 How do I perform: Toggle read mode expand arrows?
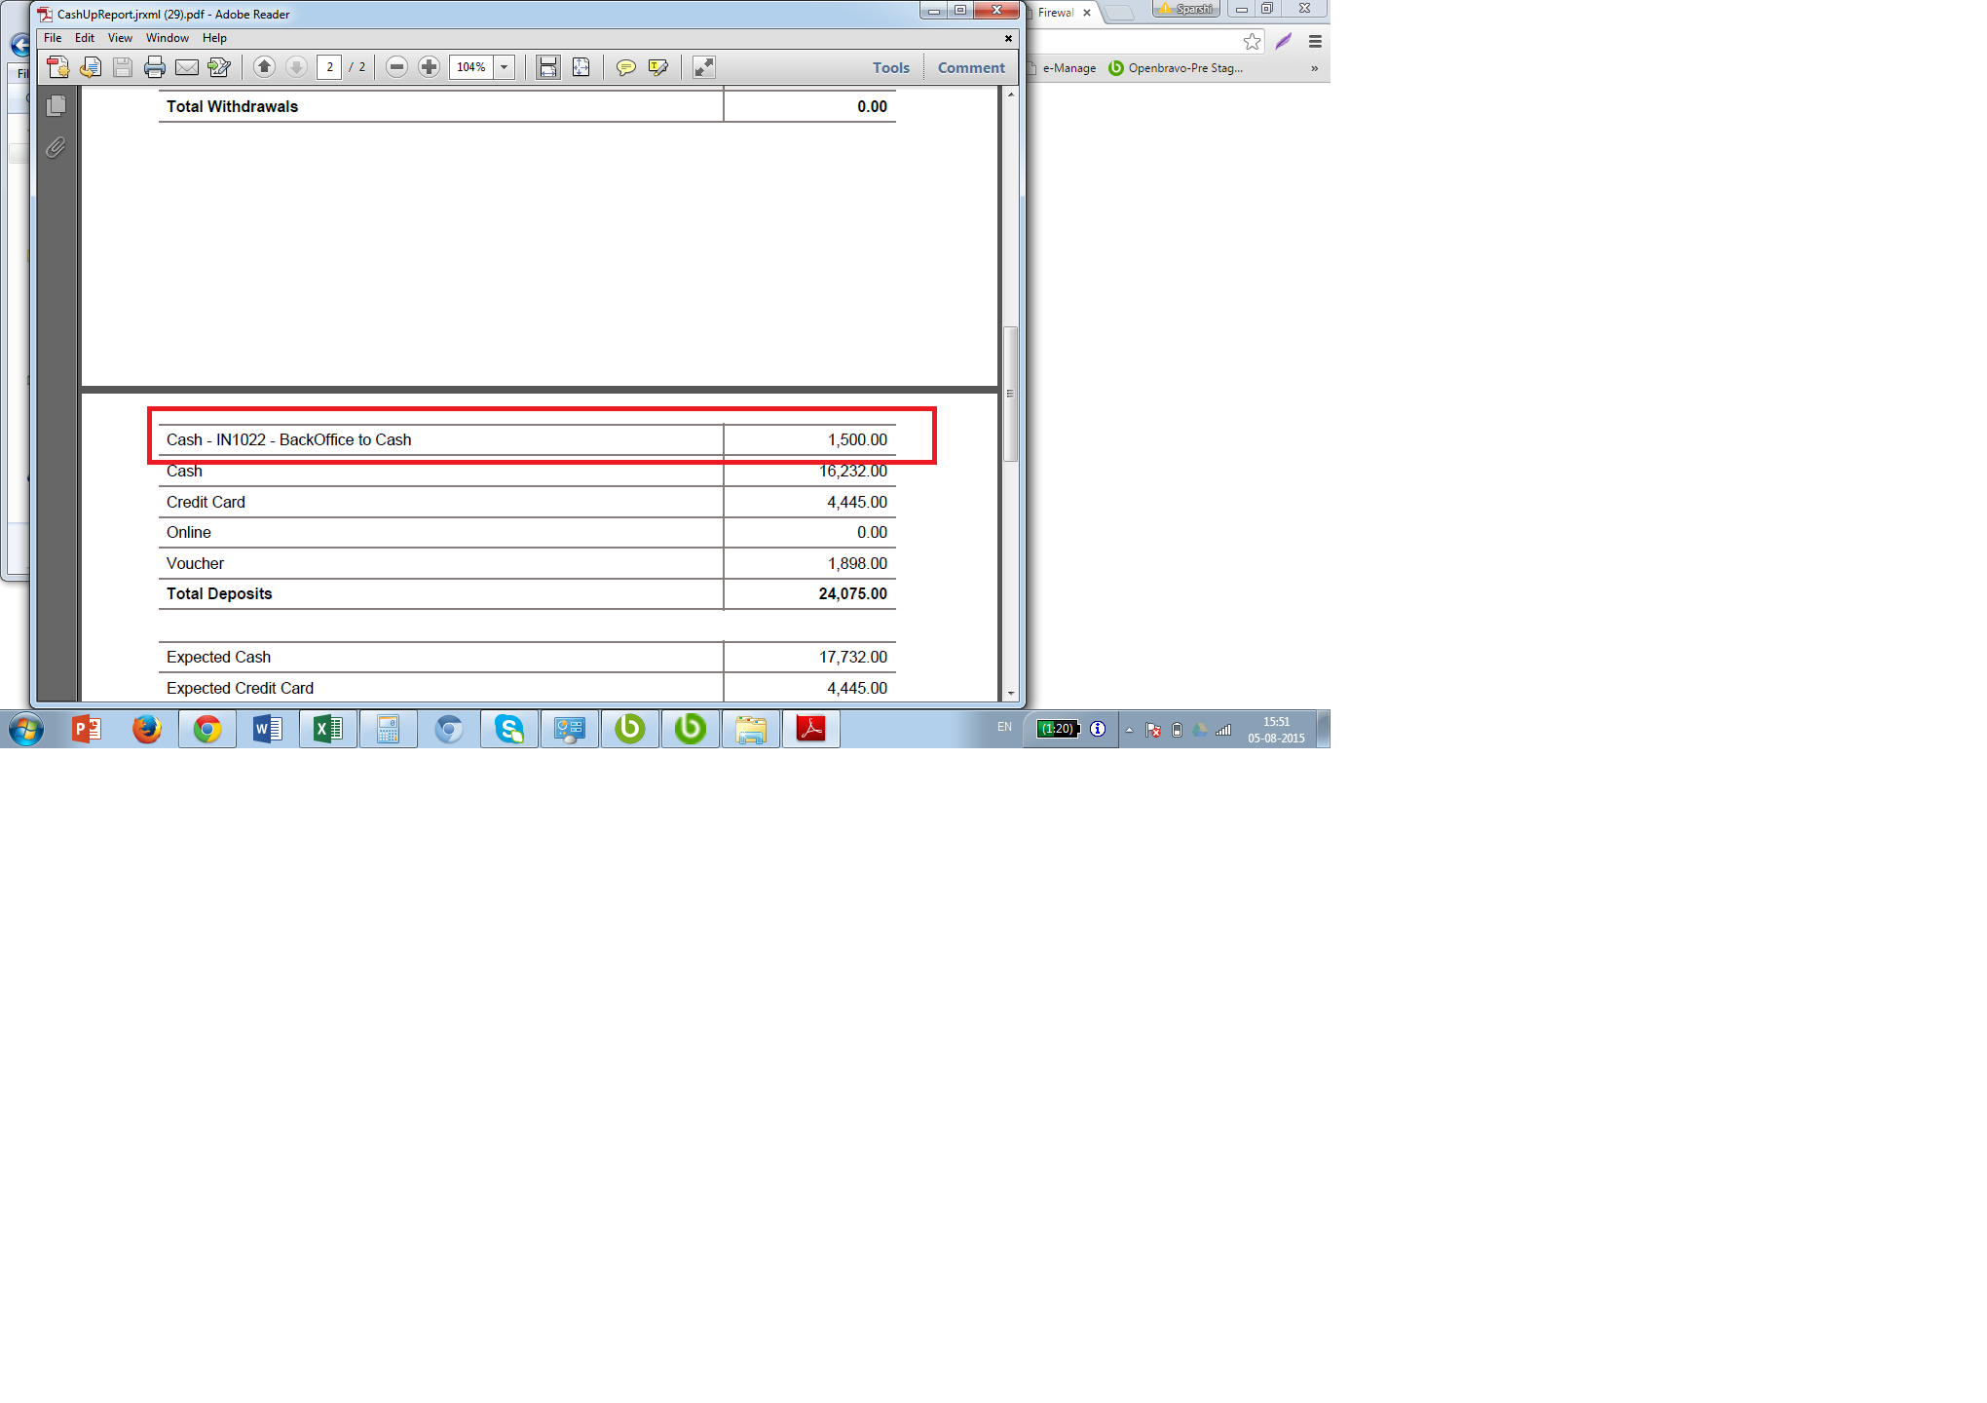click(x=703, y=67)
